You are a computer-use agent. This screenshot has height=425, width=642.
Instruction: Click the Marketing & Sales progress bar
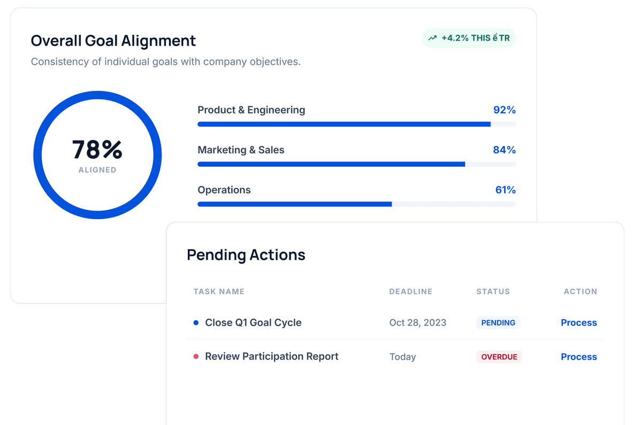(x=356, y=164)
